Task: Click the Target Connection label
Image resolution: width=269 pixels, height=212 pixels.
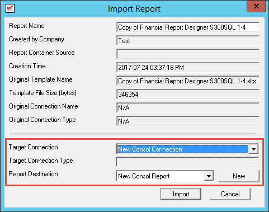Action: coord(33,147)
